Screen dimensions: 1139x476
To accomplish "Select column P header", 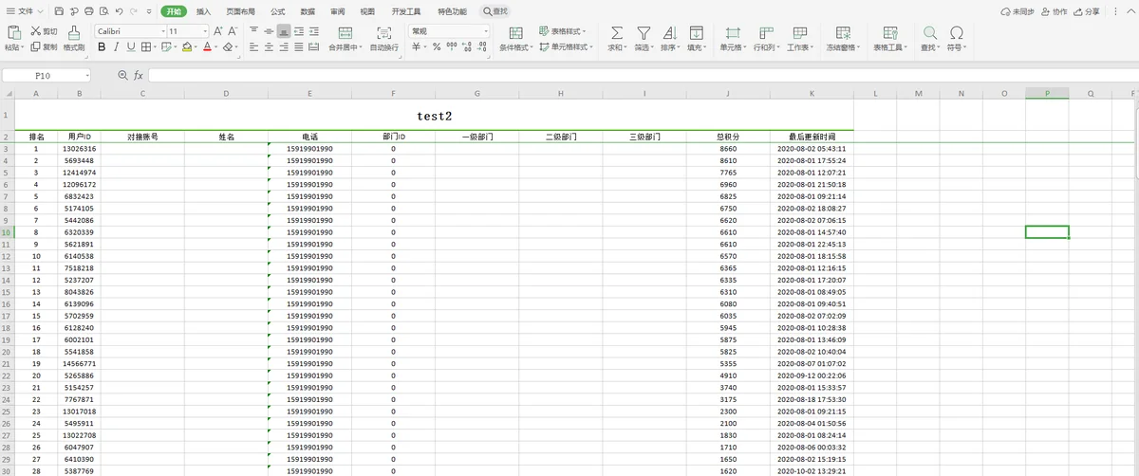I will (x=1047, y=93).
